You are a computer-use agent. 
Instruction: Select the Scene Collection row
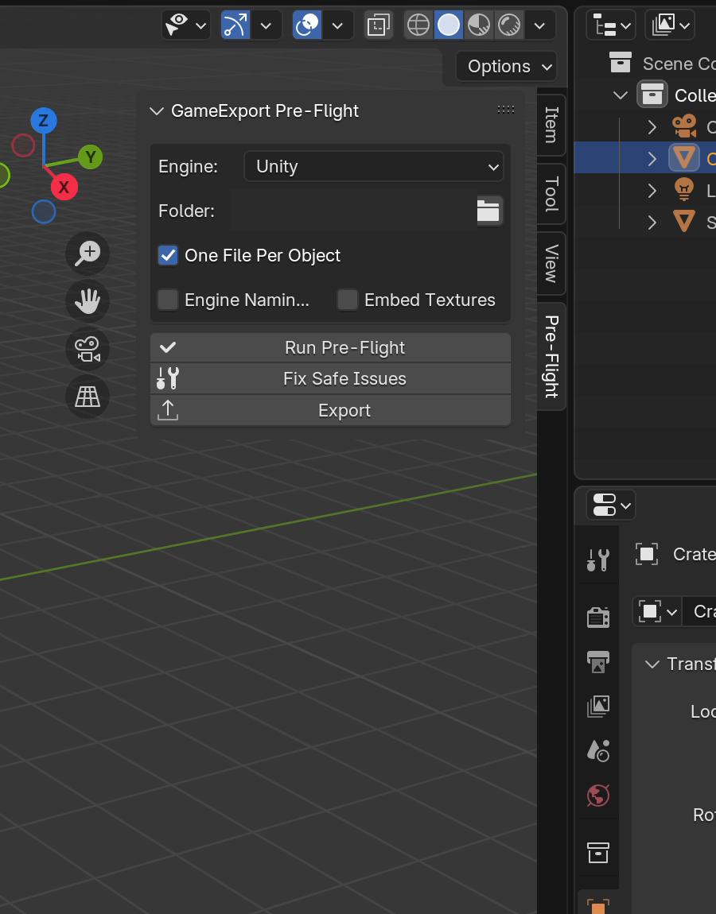tap(645, 63)
